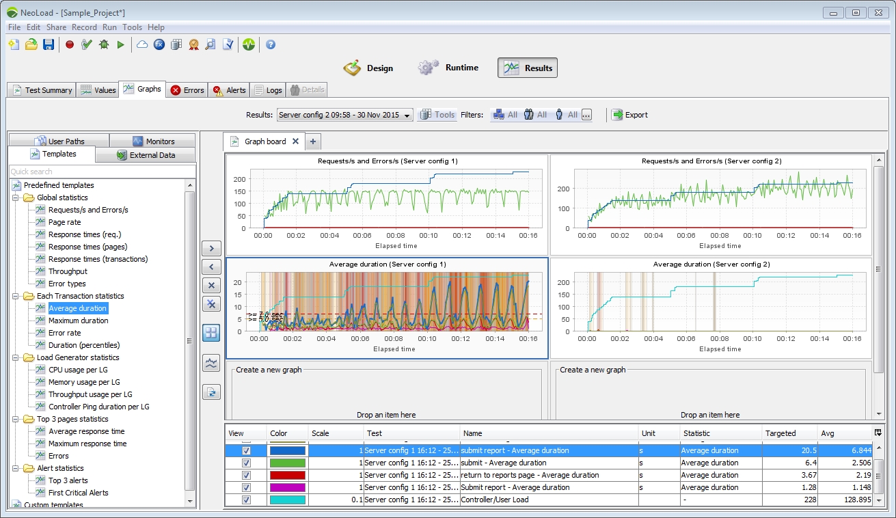896x518 pixels.
Task: Start recording with the red circle icon
Action: 70,44
